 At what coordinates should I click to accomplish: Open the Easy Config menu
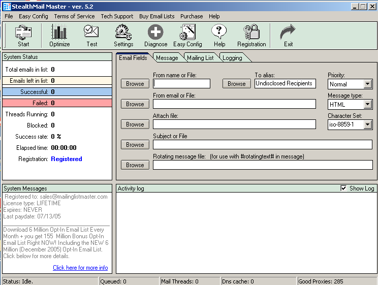pos(33,16)
